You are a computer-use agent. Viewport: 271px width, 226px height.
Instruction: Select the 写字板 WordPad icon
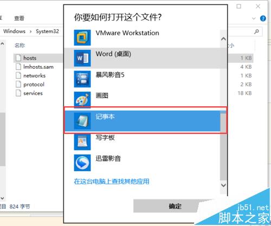pos(82,142)
